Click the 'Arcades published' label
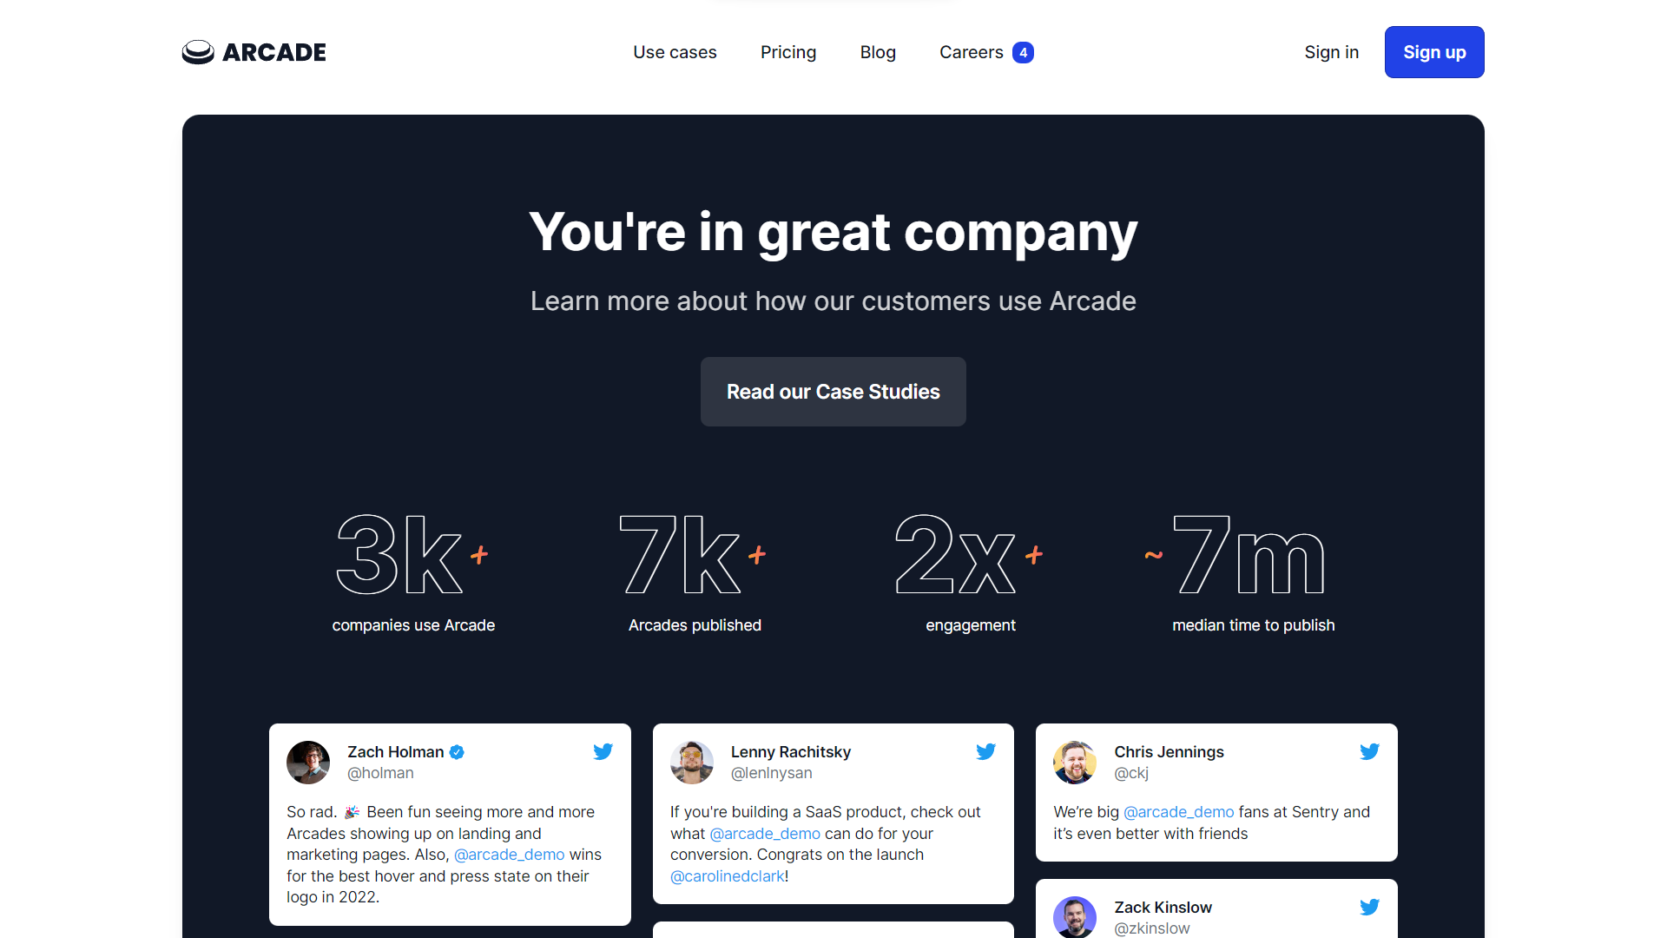Image resolution: width=1667 pixels, height=938 pixels. (x=695, y=625)
